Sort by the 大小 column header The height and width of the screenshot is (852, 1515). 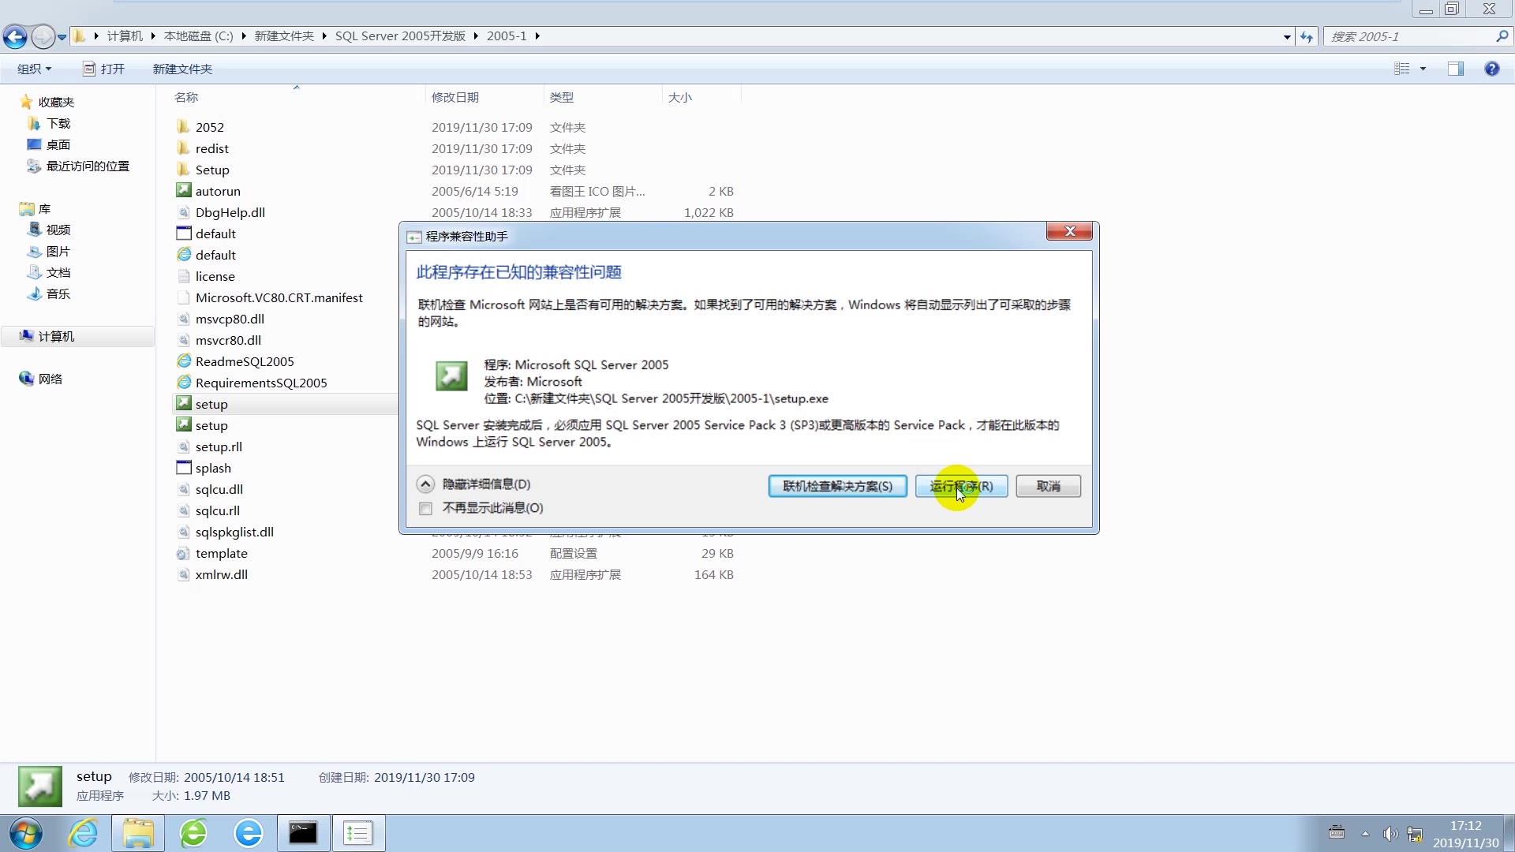coord(680,98)
